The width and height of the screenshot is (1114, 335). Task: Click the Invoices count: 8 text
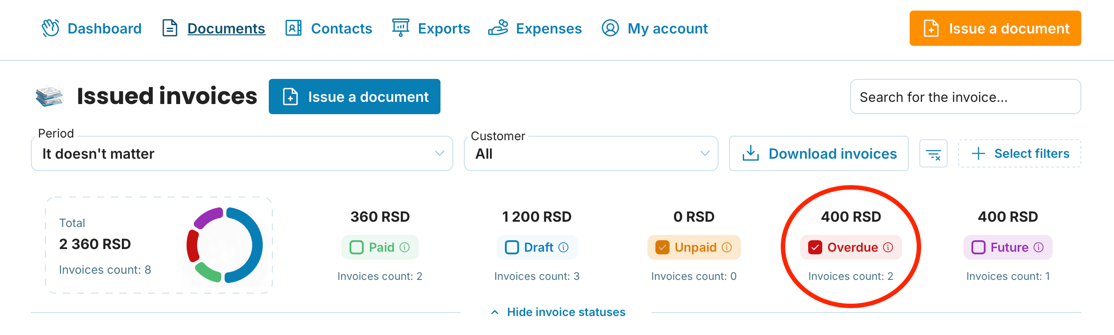[105, 269]
